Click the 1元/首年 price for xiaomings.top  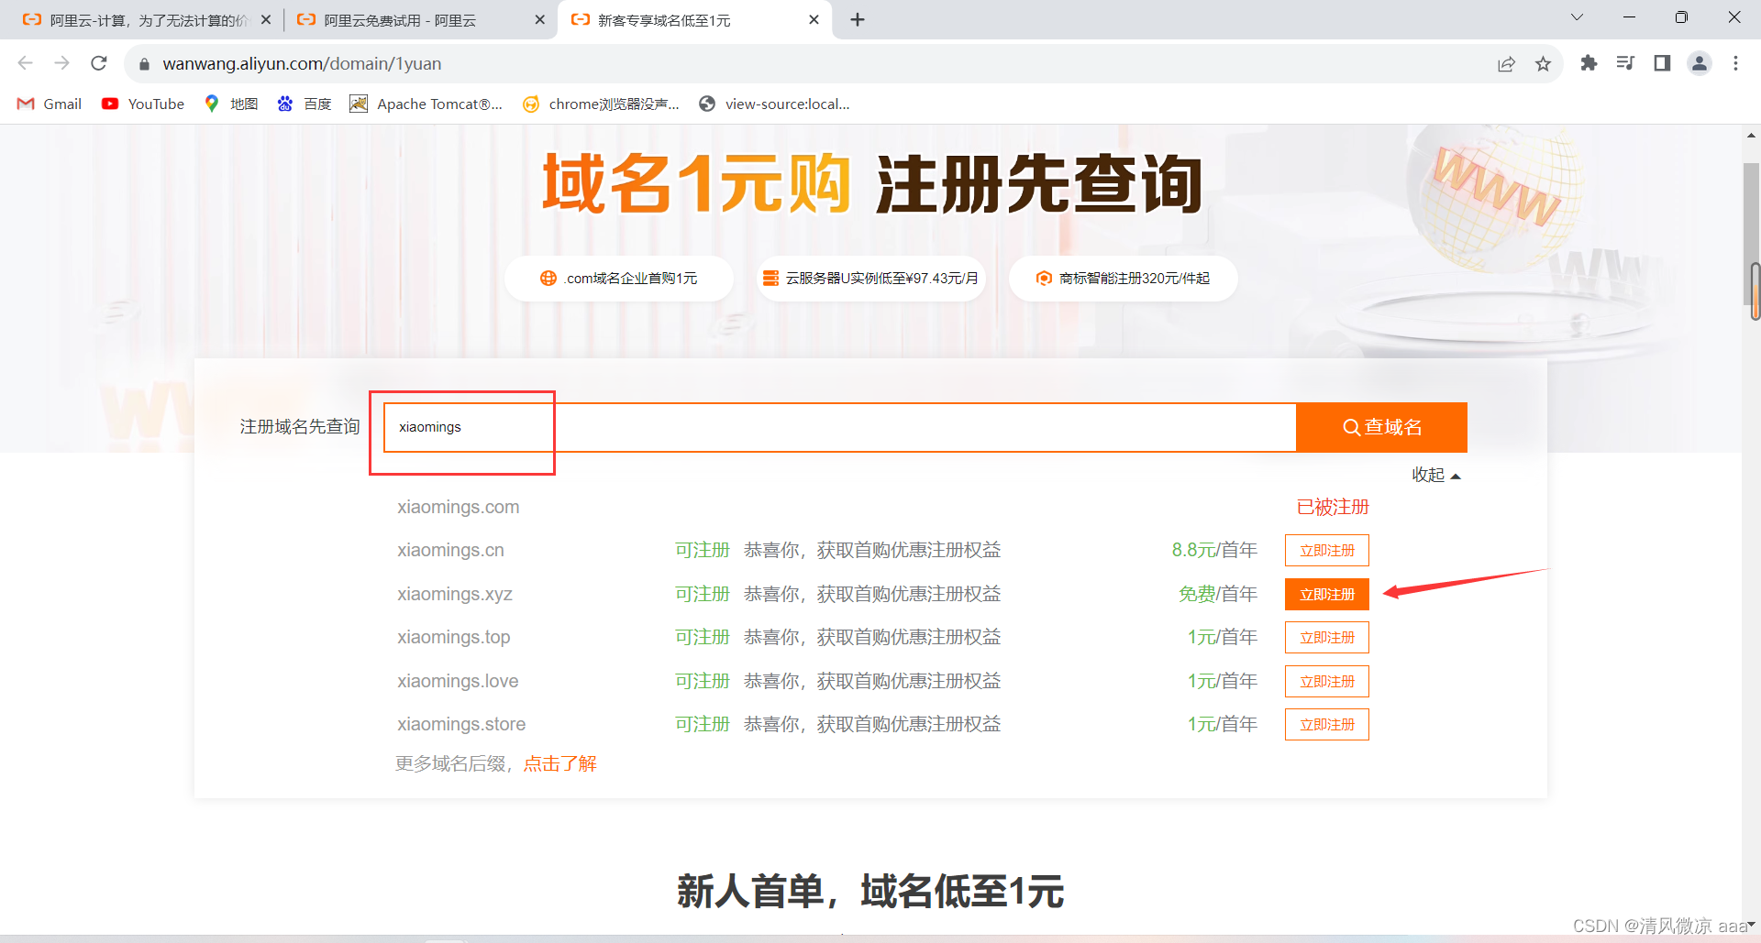pyautogui.click(x=1223, y=637)
